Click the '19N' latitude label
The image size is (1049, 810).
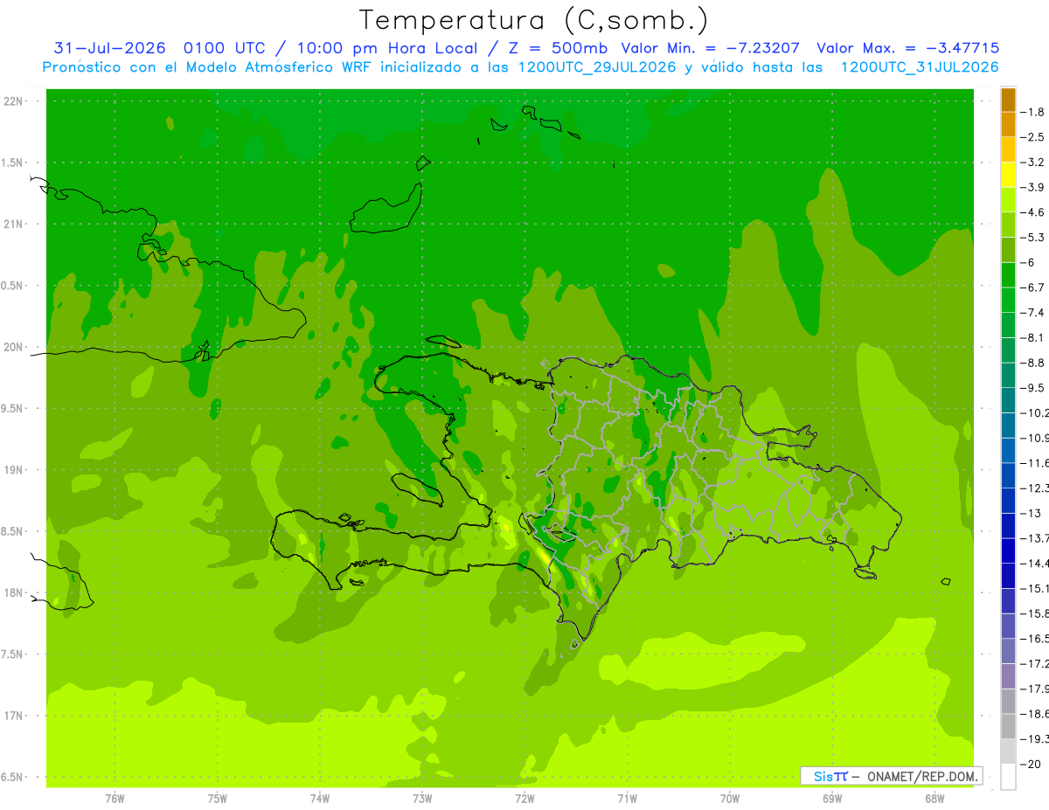pos(13,470)
